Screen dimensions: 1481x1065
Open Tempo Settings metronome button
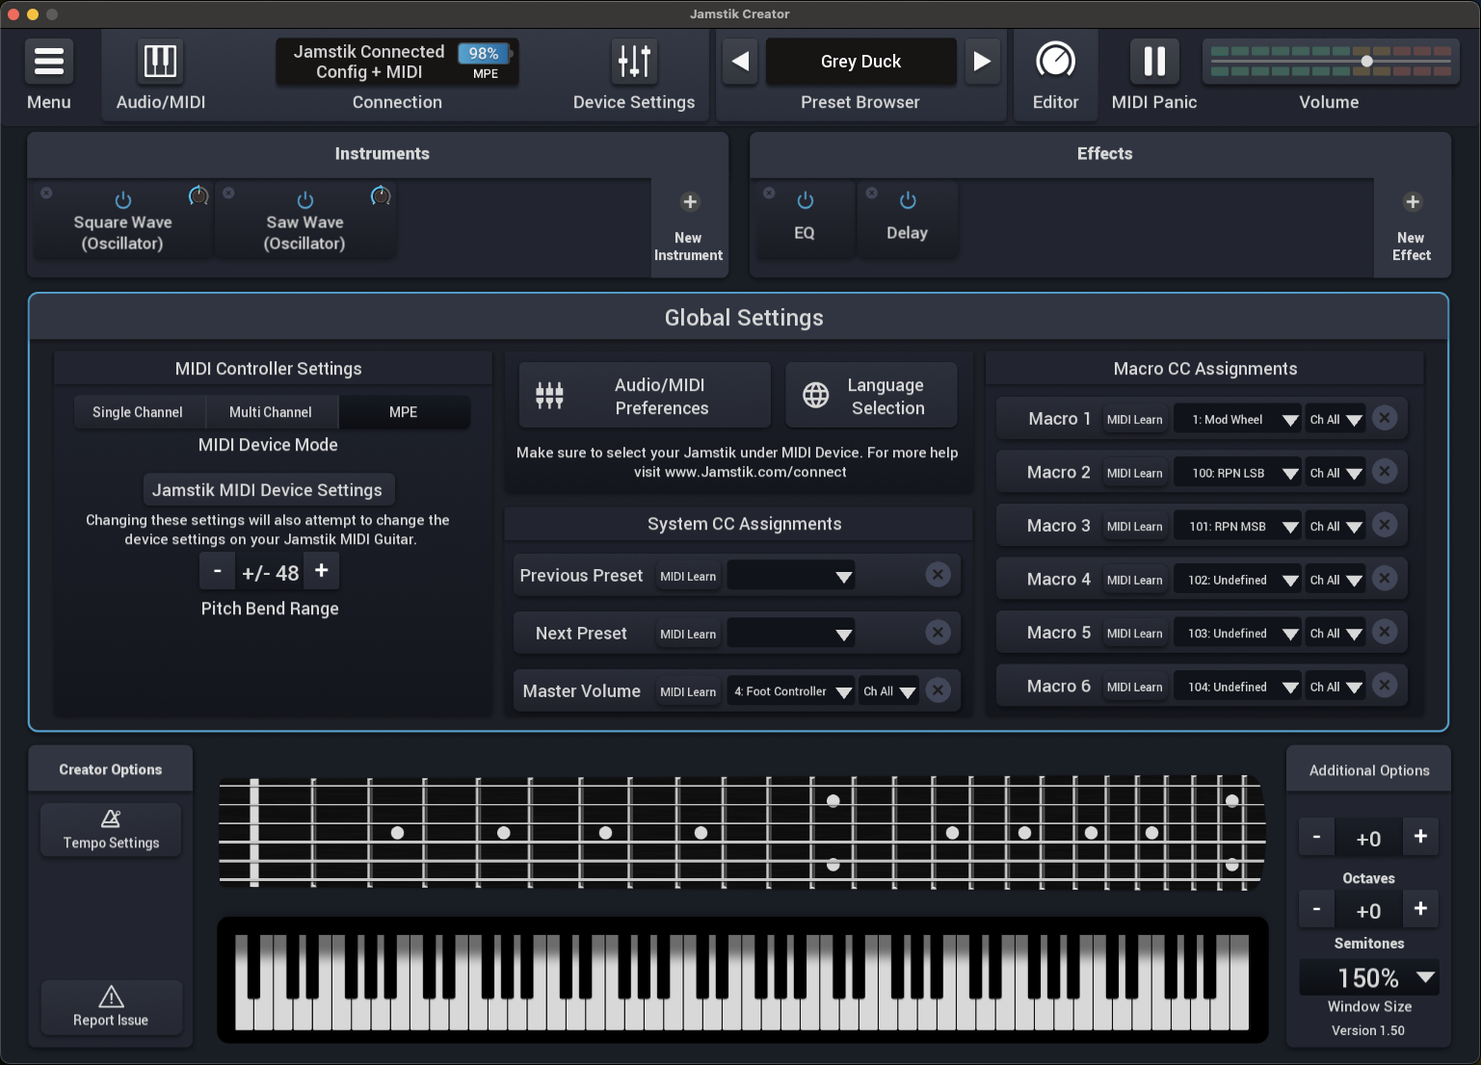tap(111, 830)
